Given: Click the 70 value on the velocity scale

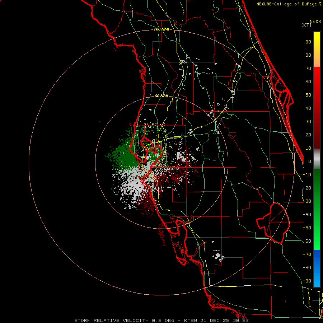Looking at the screenshot, I should click(308, 69).
